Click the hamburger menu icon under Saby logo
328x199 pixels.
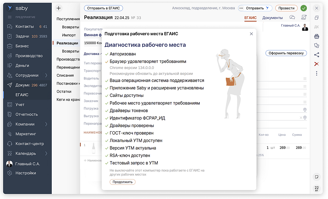tap(10, 17)
